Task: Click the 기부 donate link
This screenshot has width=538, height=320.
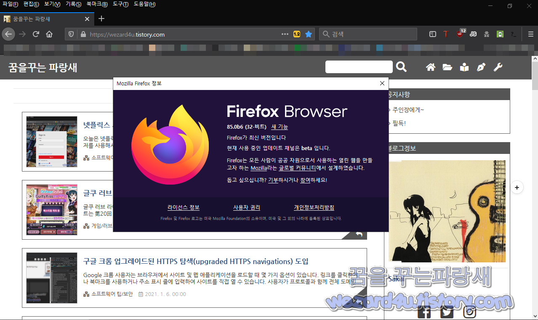Action: 273,180
